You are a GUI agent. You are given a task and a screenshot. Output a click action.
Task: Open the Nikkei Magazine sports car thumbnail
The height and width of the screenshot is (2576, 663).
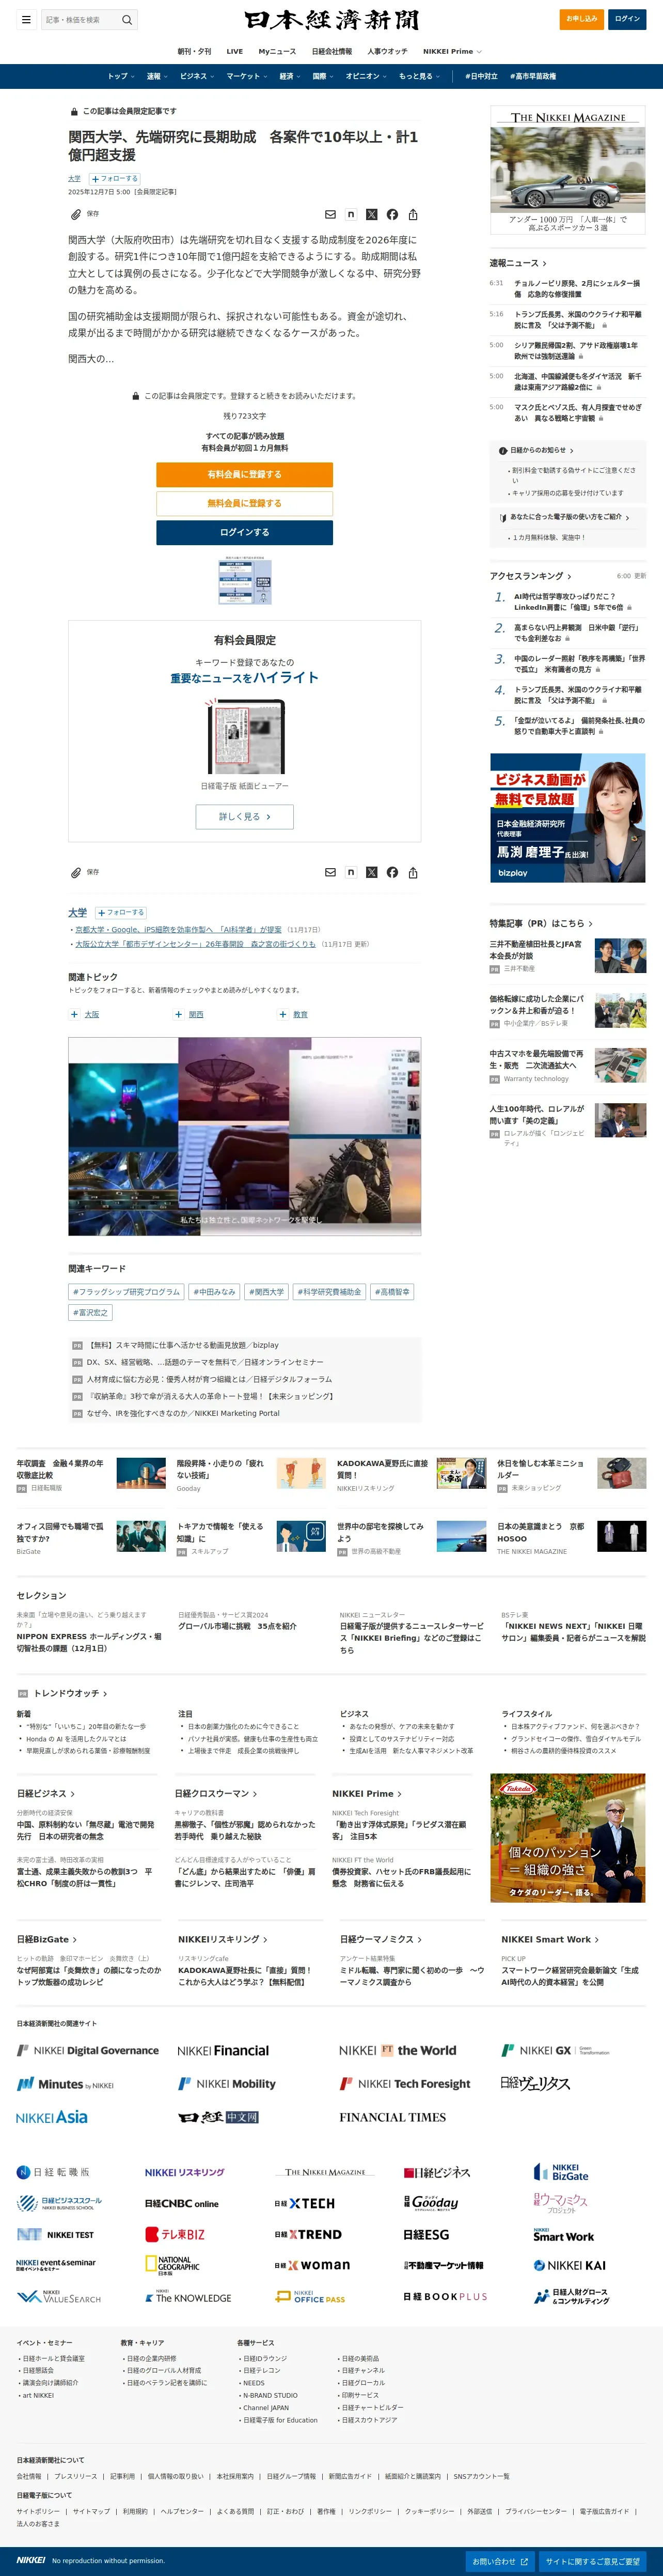click(x=568, y=169)
